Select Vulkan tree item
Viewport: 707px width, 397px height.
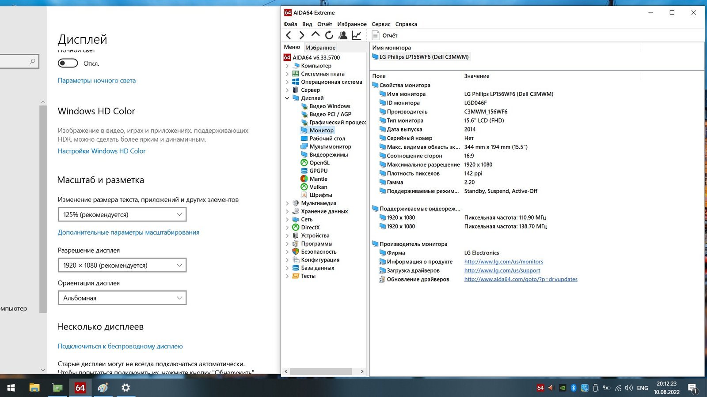[318, 187]
